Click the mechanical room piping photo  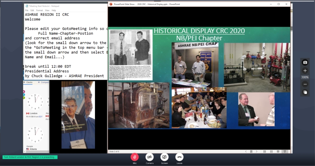(257, 67)
